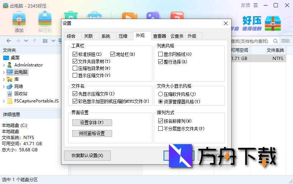Expand the 库 tree node
The height and width of the screenshot is (184, 293).
pos(4,79)
